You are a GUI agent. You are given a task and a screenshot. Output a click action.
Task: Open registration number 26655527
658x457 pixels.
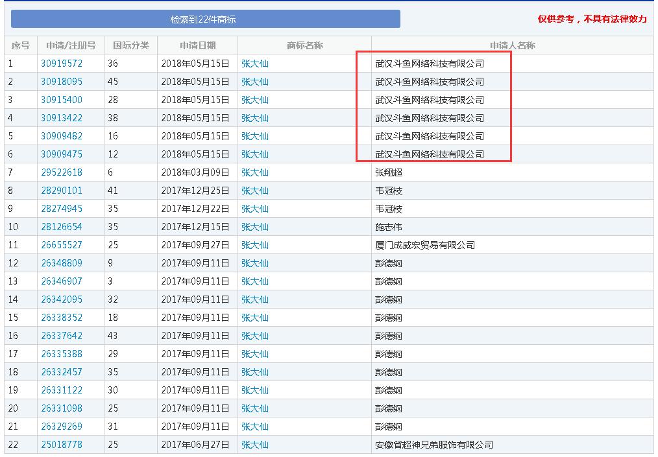(x=62, y=245)
